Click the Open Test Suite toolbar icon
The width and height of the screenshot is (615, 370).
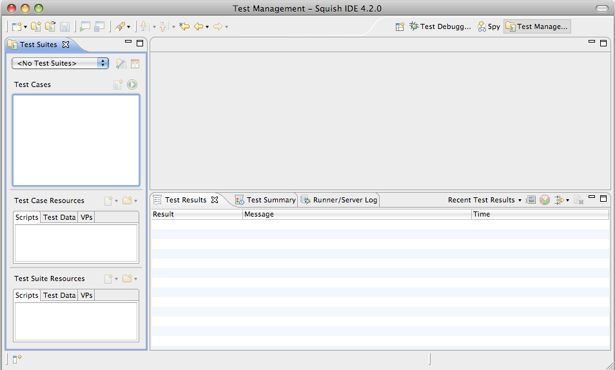tap(50, 26)
